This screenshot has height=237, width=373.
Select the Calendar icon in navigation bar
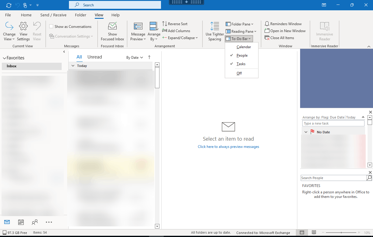(21, 222)
